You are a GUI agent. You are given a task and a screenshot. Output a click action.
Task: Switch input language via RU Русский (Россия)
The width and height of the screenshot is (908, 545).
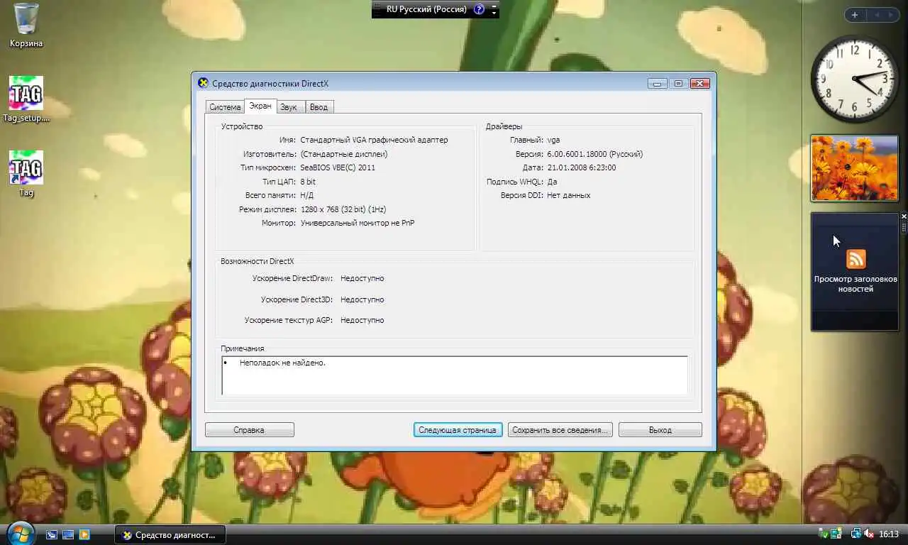426,9
